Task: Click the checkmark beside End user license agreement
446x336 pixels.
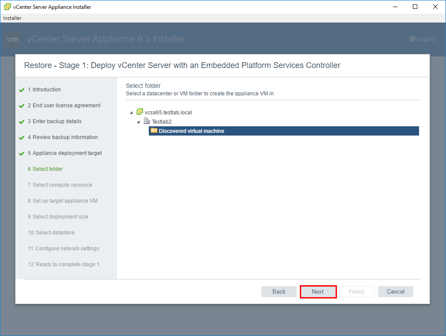Action: (22, 106)
